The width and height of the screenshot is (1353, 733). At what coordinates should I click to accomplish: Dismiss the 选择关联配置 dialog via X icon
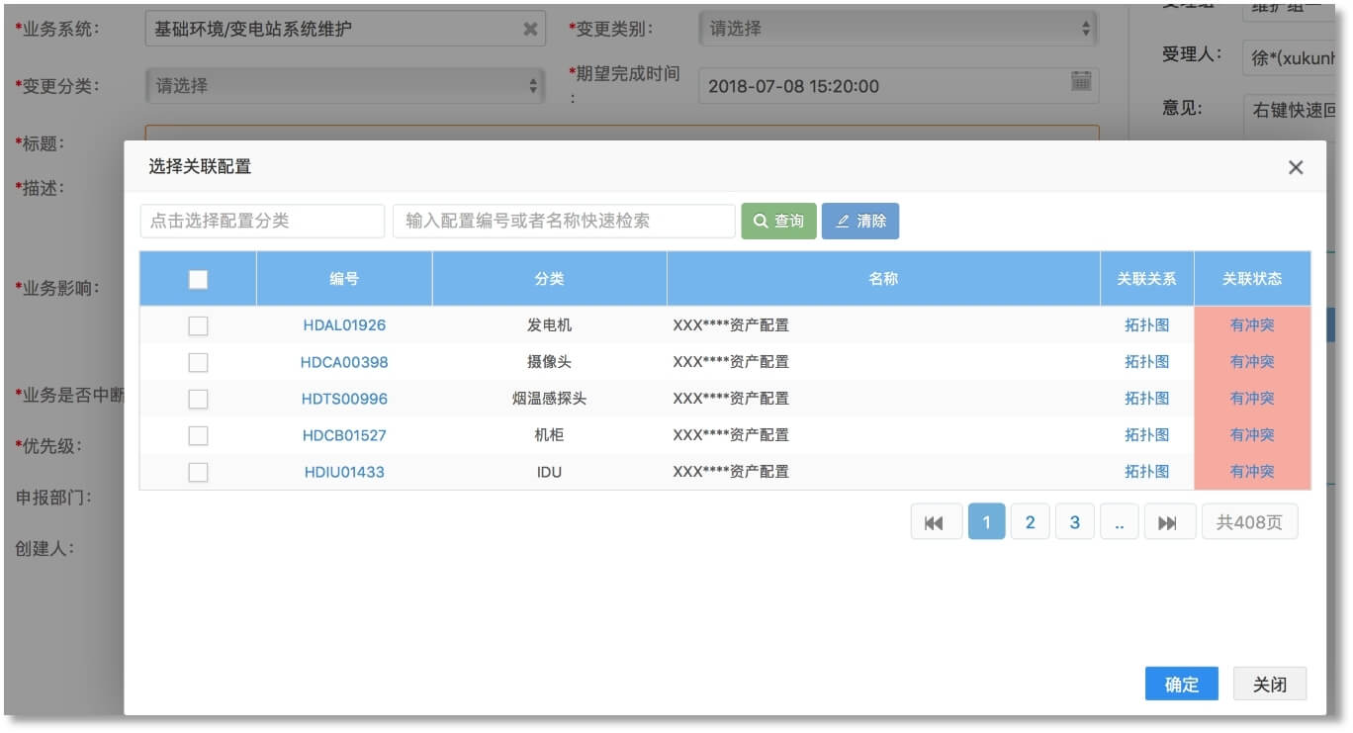1296,167
